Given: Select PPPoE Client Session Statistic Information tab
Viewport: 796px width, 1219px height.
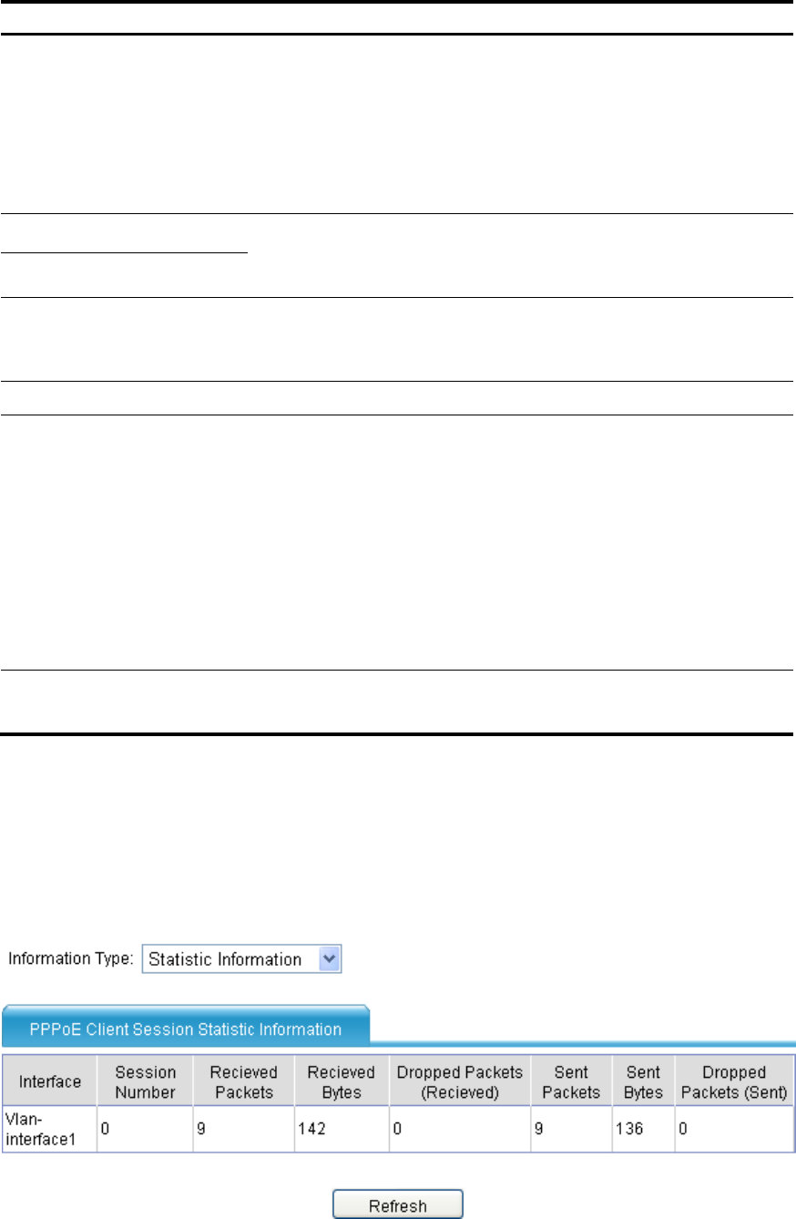Looking at the screenshot, I should pyautogui.click(x=187, y=1029).
